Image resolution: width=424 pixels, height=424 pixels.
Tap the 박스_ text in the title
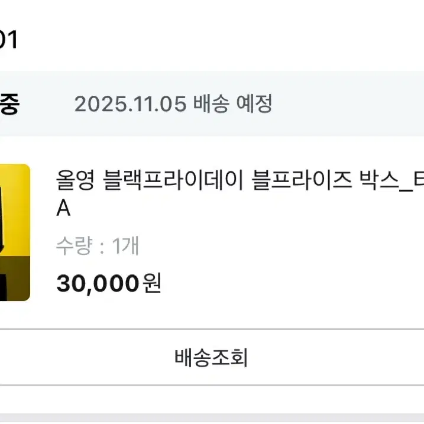(x=386, y=180)
